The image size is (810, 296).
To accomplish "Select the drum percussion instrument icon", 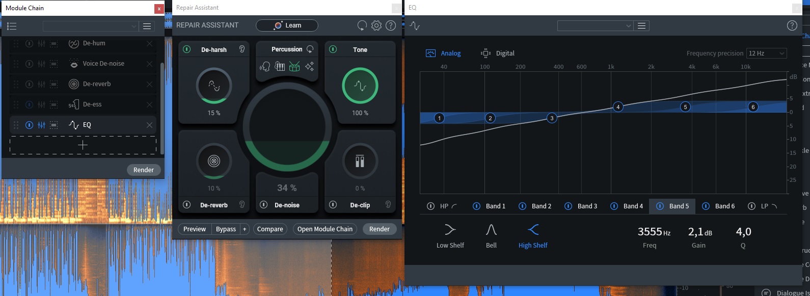I will click(294, 66).
